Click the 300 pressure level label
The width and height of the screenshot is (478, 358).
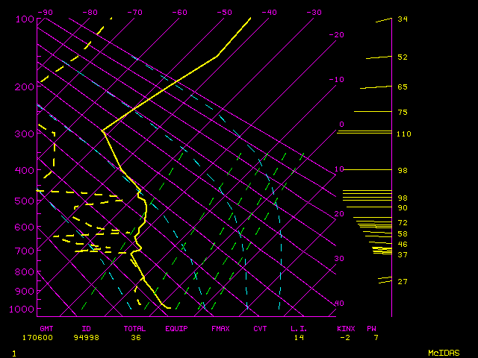point(25,134)
